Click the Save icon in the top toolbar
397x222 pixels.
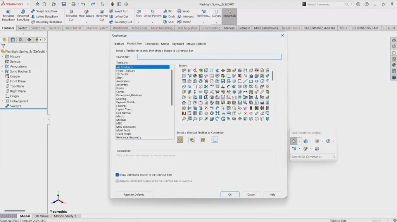[64, 4]
